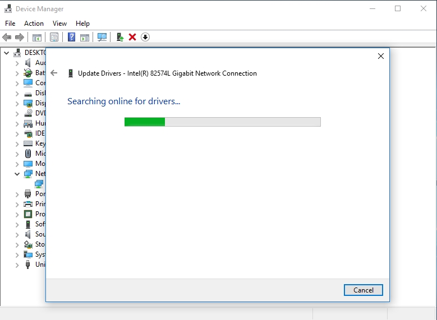Expand the System devices tree node

(x=17, y=255)
